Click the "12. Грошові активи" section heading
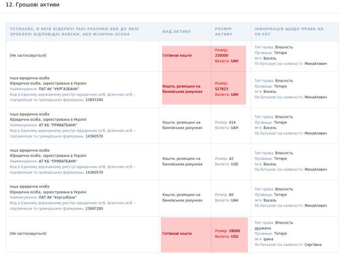This screenshot has width=341, height=255. [x=33, y=5]
